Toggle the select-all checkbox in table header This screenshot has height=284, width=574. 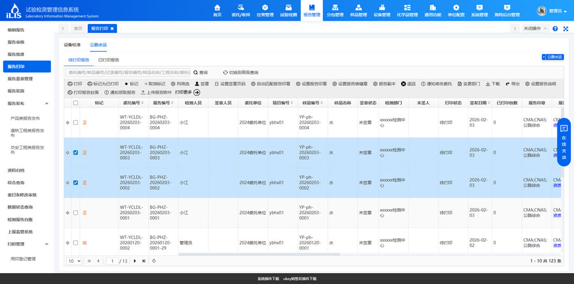pos(76,103)
